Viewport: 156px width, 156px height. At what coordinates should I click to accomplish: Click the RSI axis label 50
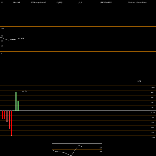(2, 41)
